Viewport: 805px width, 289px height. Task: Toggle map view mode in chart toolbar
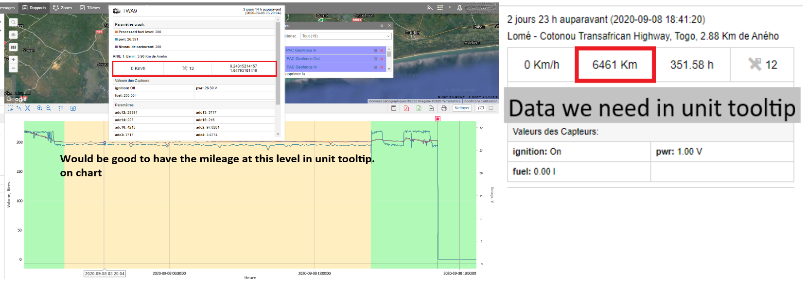481,108
